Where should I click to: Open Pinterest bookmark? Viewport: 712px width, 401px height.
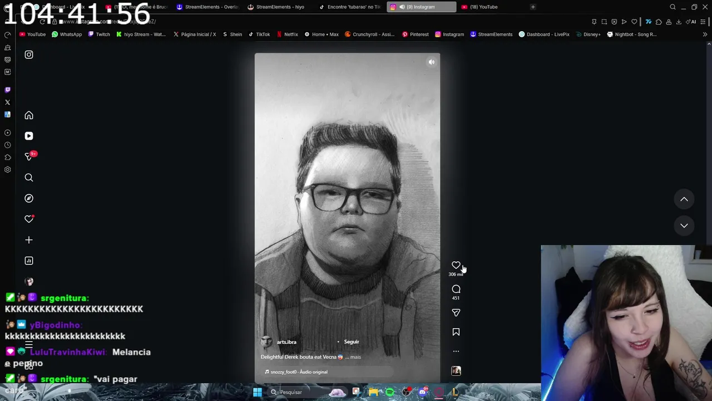[x=416, y=35]
